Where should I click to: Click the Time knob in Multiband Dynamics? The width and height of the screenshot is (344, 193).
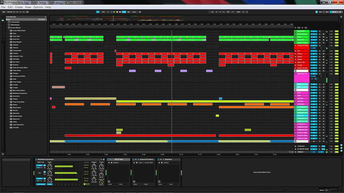[x=101, y=174]
